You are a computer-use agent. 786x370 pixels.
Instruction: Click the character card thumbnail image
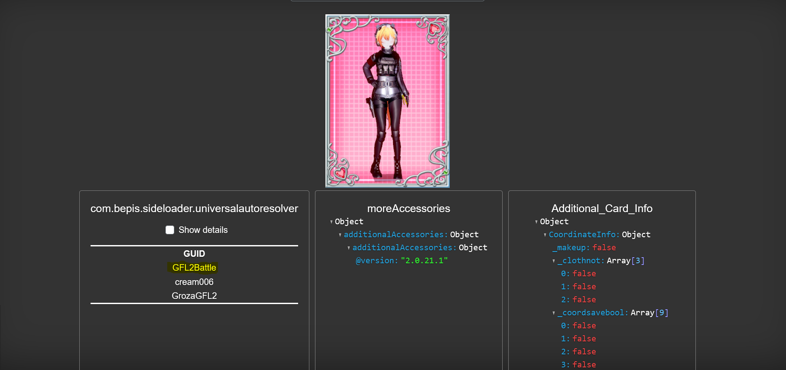[x=387, y=101]
